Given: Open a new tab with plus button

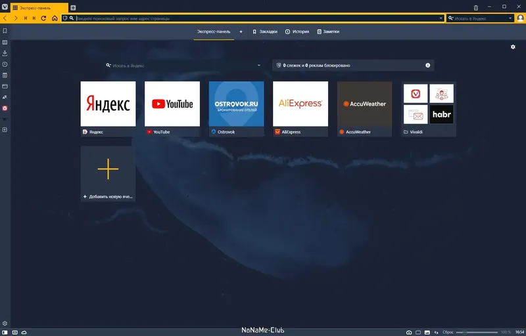Looking at the screenshot, I should [x=73, y=8].
